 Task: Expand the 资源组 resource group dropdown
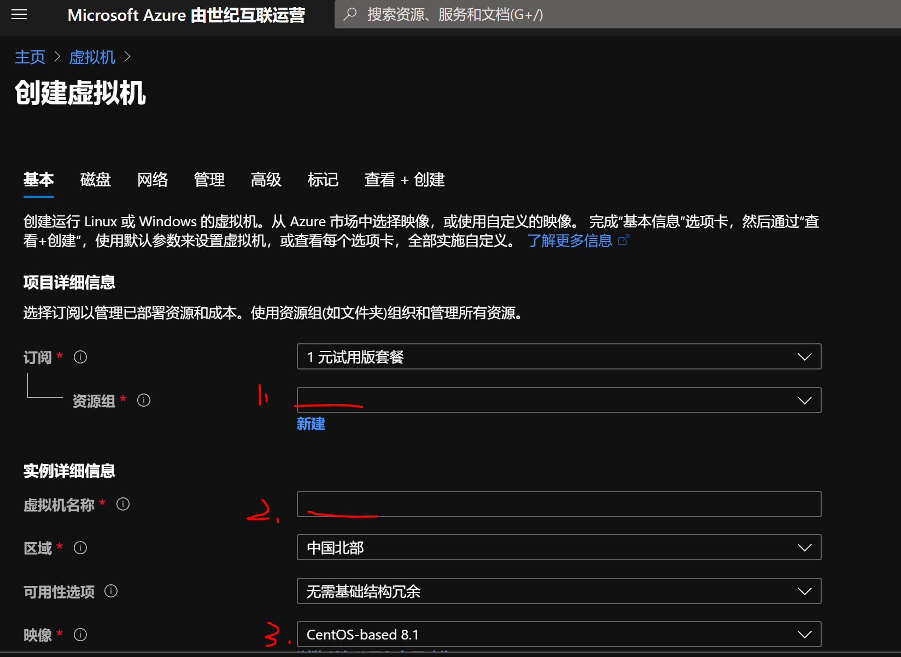559,400
